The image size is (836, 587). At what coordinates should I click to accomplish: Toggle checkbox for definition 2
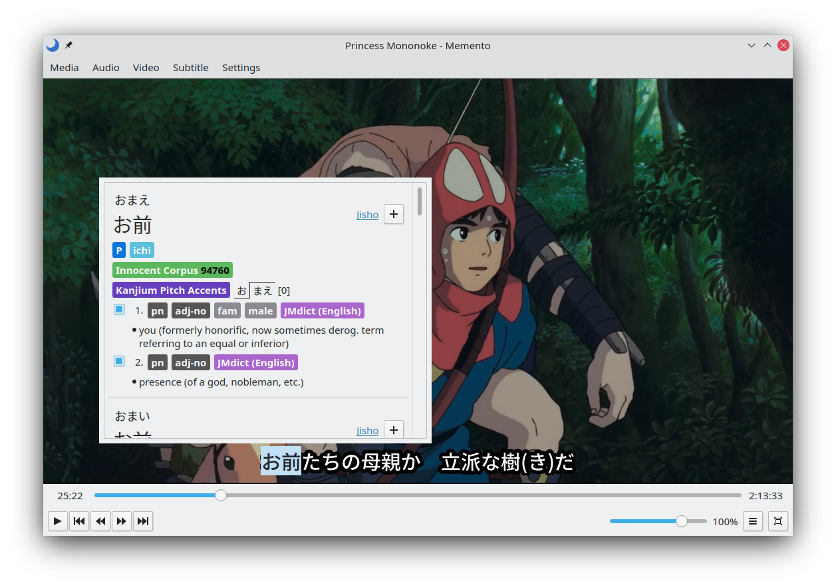pyautogui.click(x=119, y=361)
